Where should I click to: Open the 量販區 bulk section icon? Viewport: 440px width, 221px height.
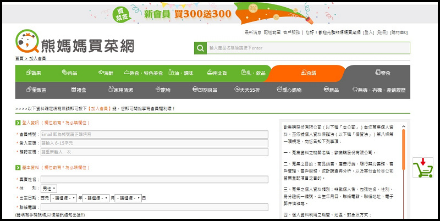pyautogui.click(x=29, y=90)
